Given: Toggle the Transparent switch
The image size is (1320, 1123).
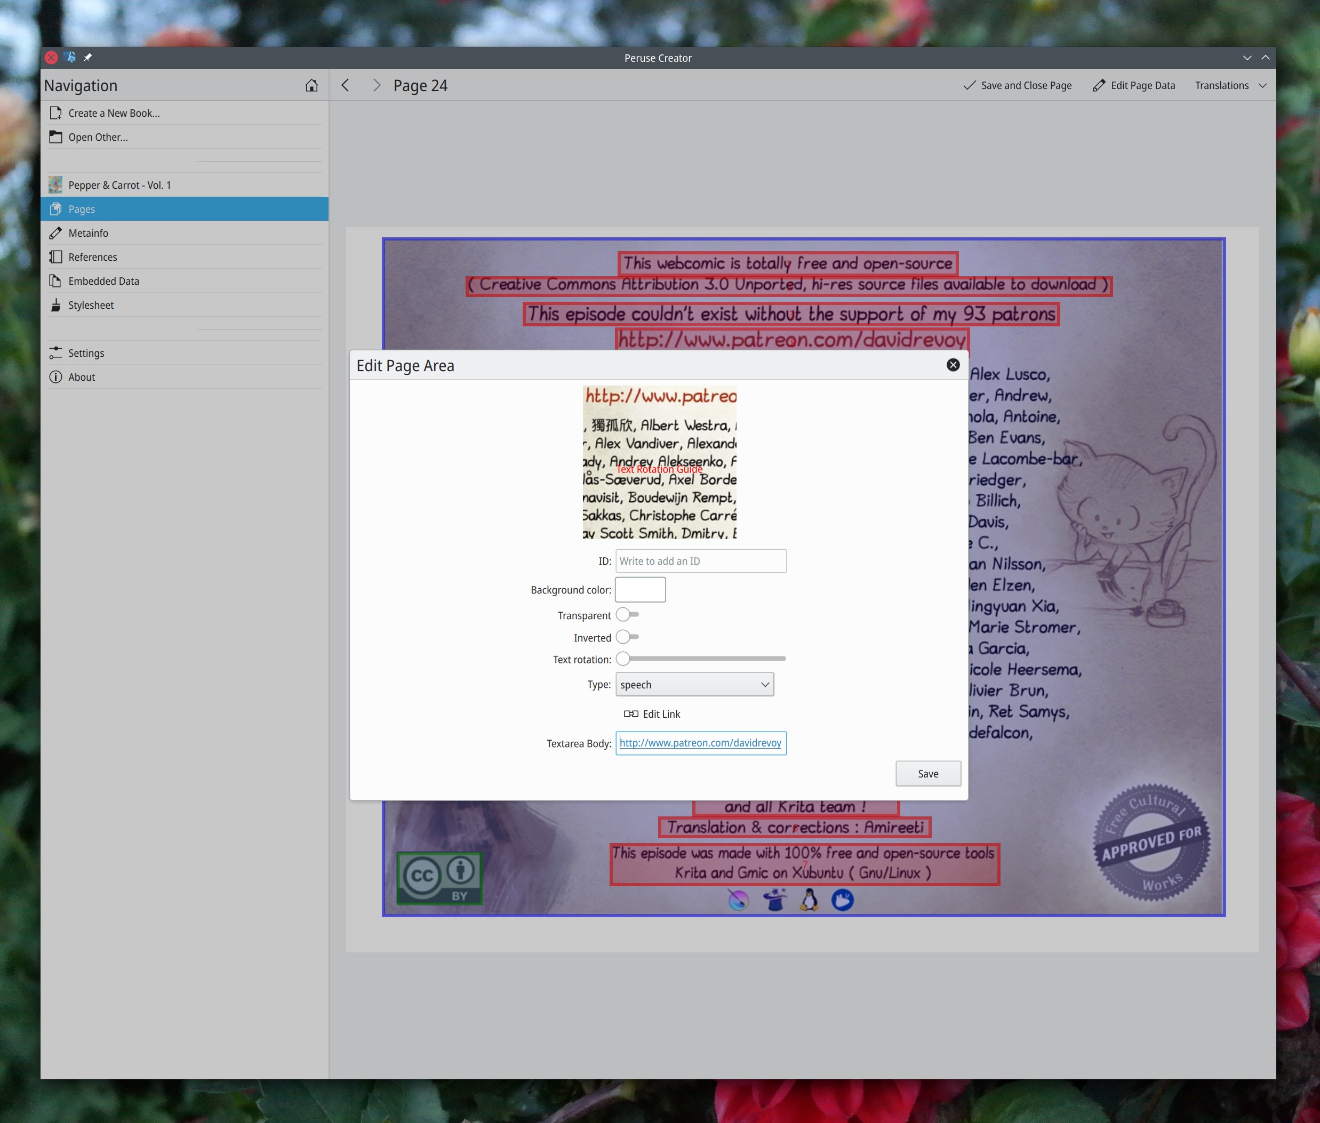Looking at the screenshot, I should 627,615.
